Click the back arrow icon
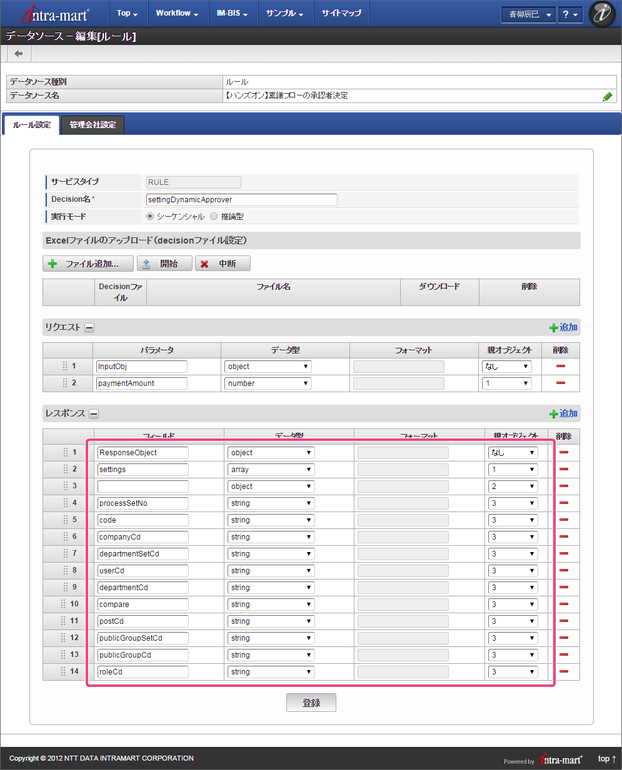Screen dimensions: 622x770 tap(19, 54)
